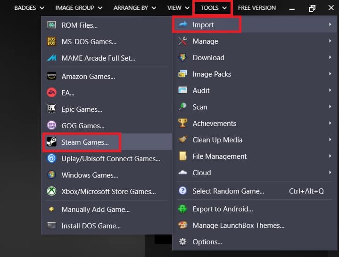The height and width of the screenshot is (257, 339).
Task: Choose Manually Add Game... entry
Action: (107, 209)
